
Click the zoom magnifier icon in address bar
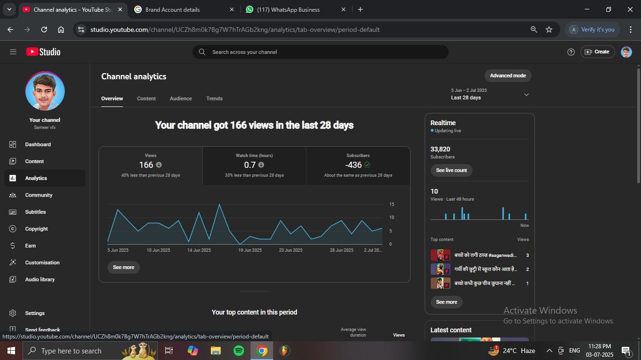coord(534,30)
